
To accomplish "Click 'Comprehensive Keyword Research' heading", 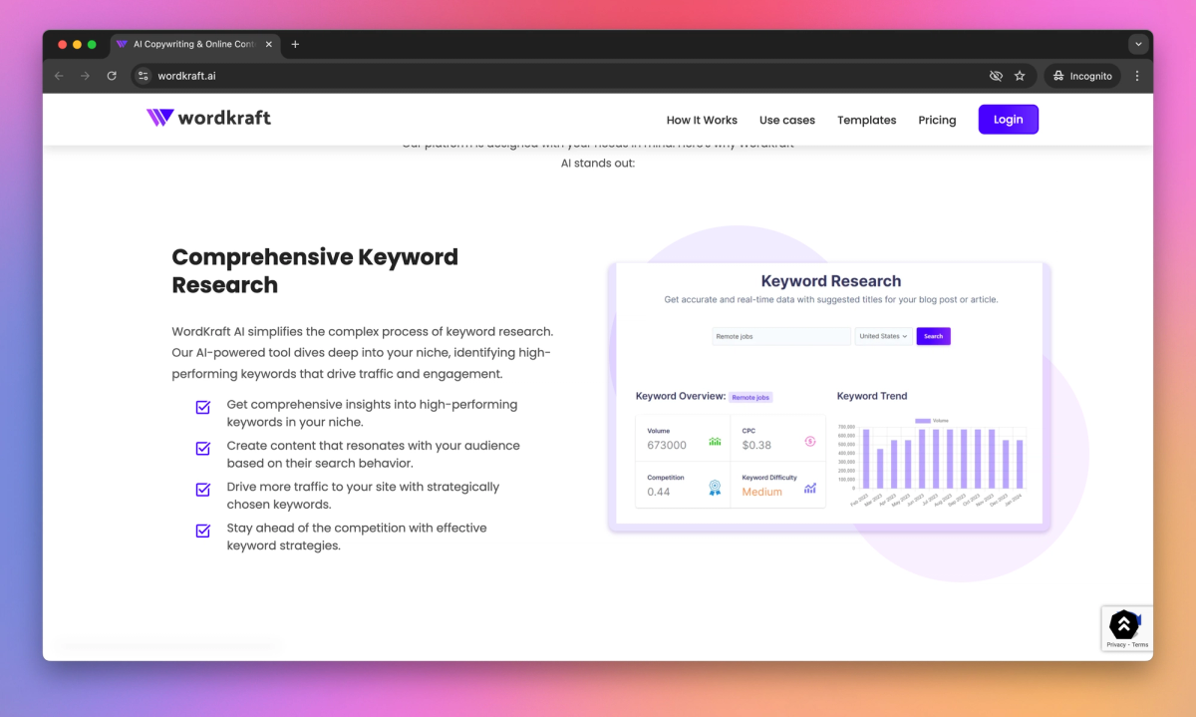I will pos(315,270).
